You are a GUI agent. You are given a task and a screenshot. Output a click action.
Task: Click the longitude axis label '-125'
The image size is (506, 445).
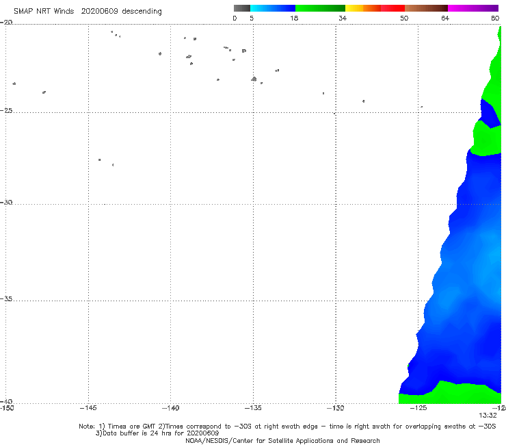(x=418, y=408)
